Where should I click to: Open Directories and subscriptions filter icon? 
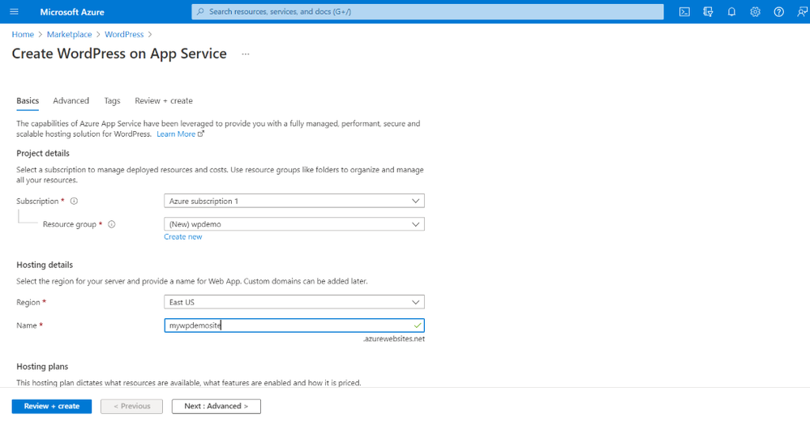point(708,12)
